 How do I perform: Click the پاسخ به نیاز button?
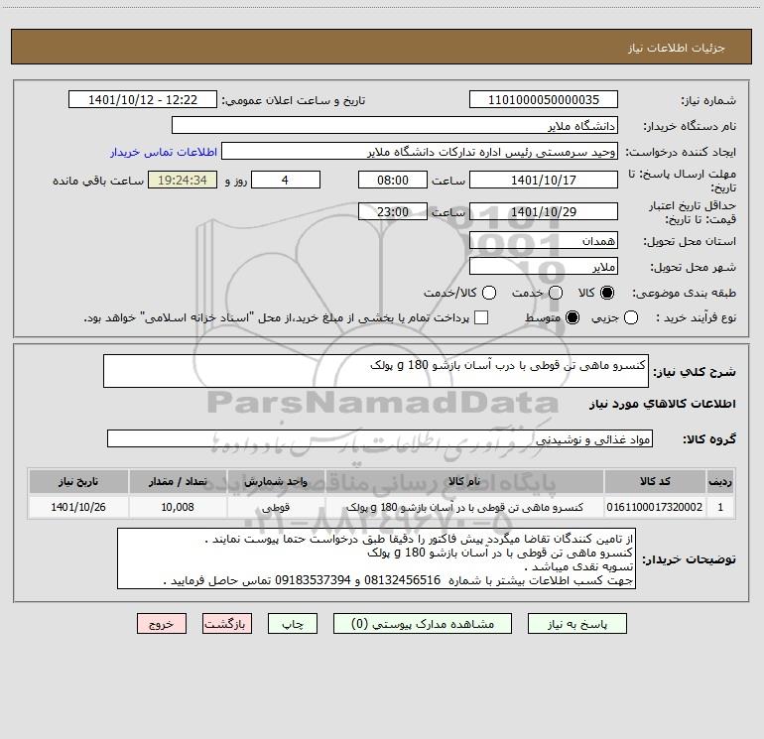point(577,624)
